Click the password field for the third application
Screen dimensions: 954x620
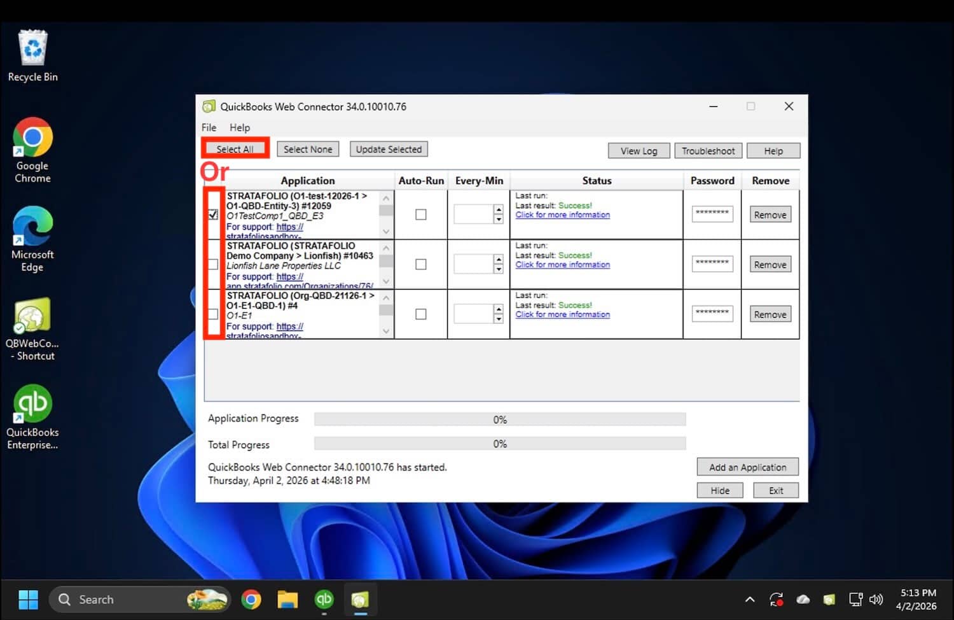pos(712,314)
